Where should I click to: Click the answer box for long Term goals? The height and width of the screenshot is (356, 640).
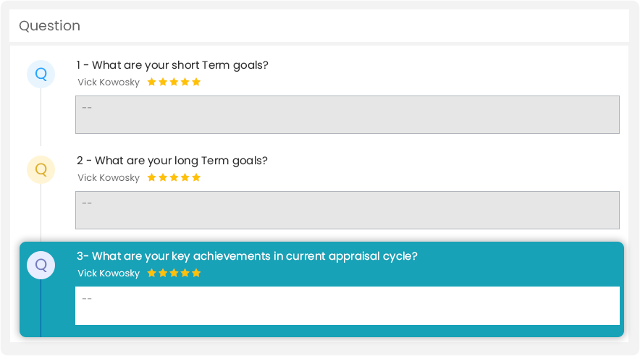coord(348,210)
